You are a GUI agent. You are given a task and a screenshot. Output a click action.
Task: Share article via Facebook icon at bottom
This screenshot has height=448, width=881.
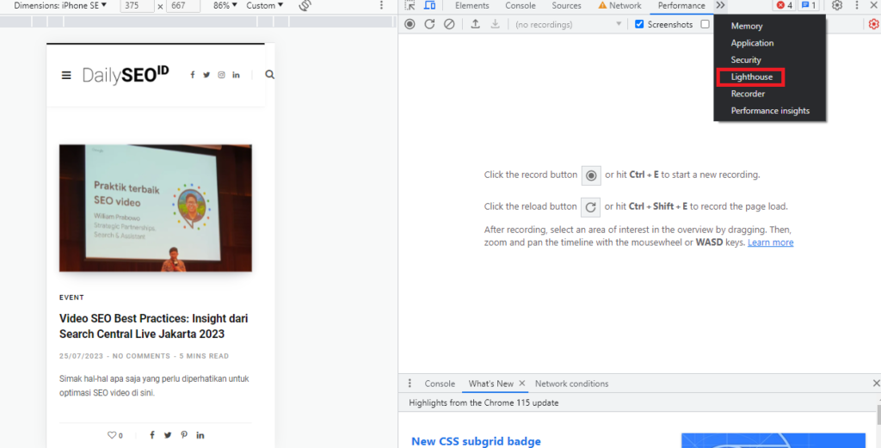click(x=152, y=435)
